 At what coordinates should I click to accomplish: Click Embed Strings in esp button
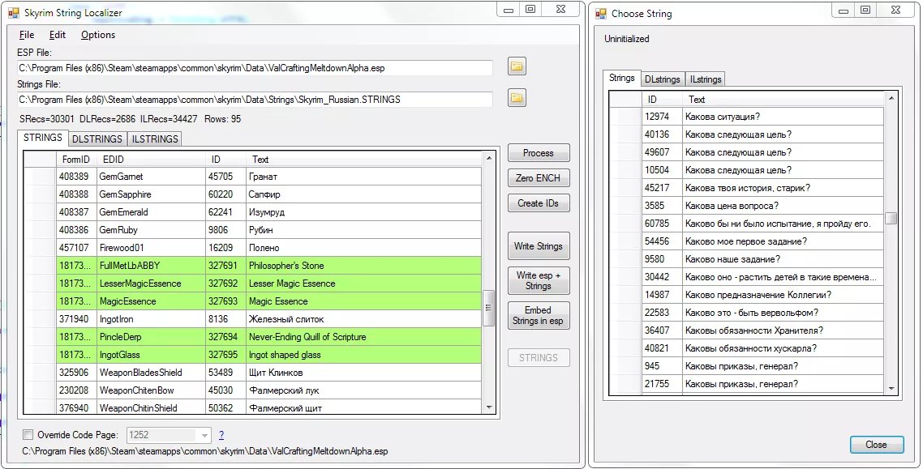click(x=539, y=316)
